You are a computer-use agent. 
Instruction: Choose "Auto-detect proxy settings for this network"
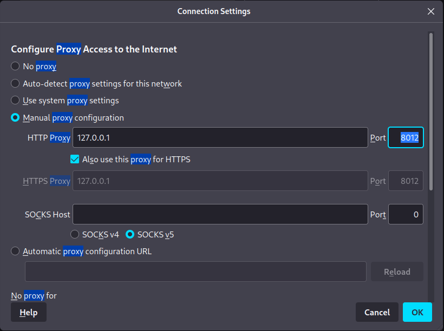15,83
